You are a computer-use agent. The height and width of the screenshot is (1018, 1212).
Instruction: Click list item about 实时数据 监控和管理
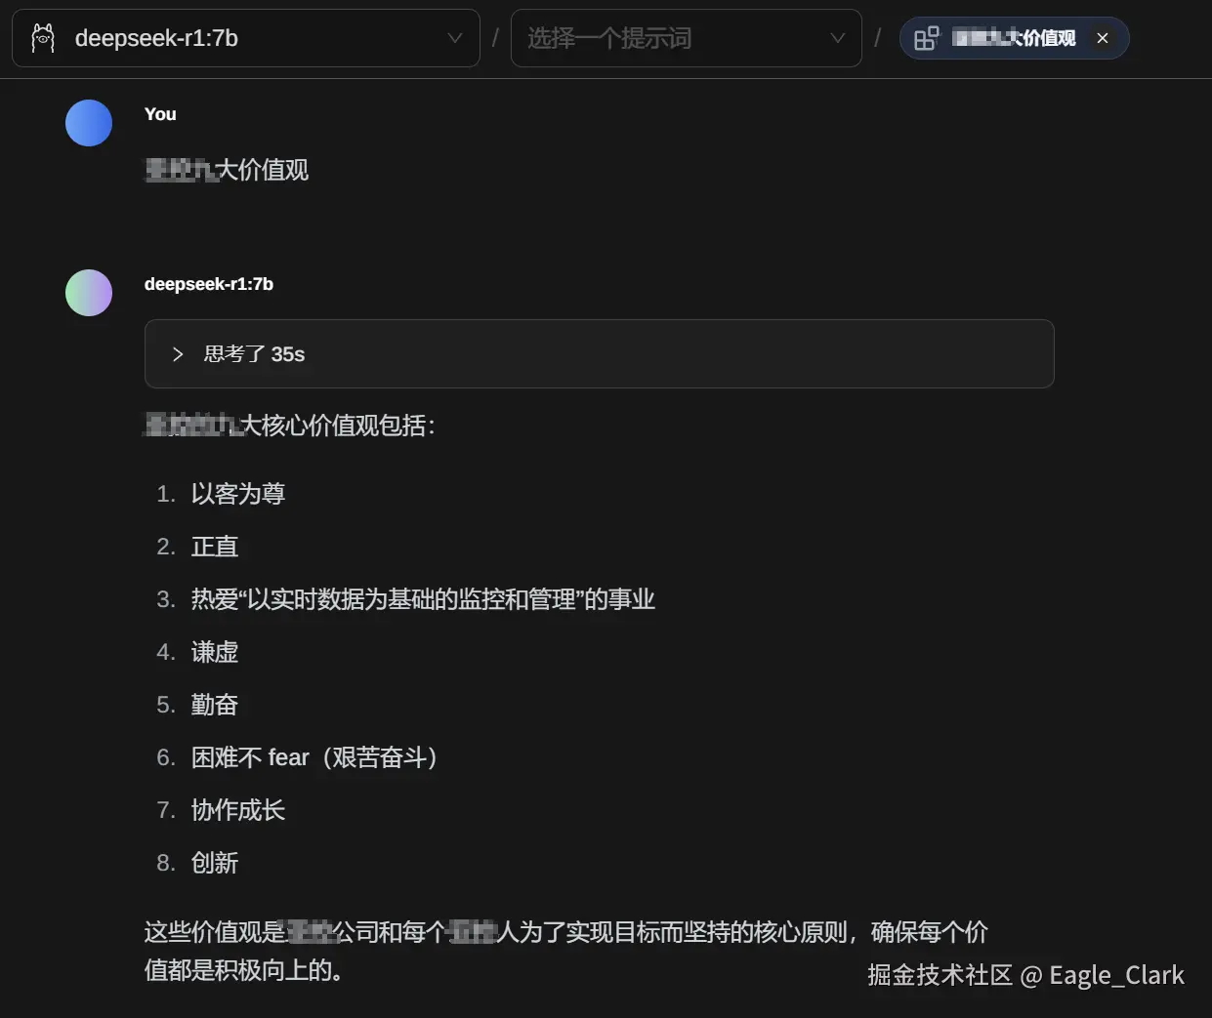pyautogui.click(x=423, y=599)
